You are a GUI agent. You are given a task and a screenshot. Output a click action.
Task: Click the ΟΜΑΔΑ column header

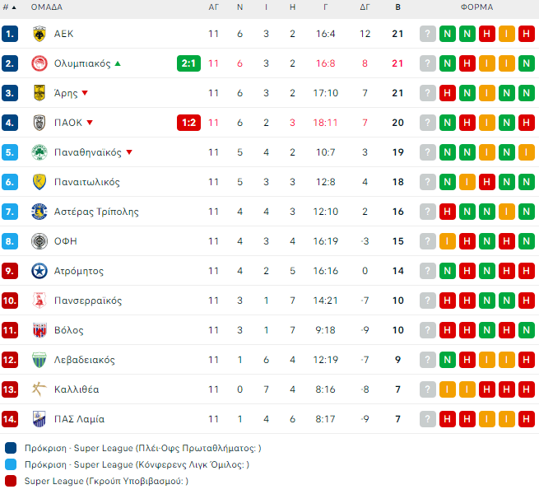point(49,7)
